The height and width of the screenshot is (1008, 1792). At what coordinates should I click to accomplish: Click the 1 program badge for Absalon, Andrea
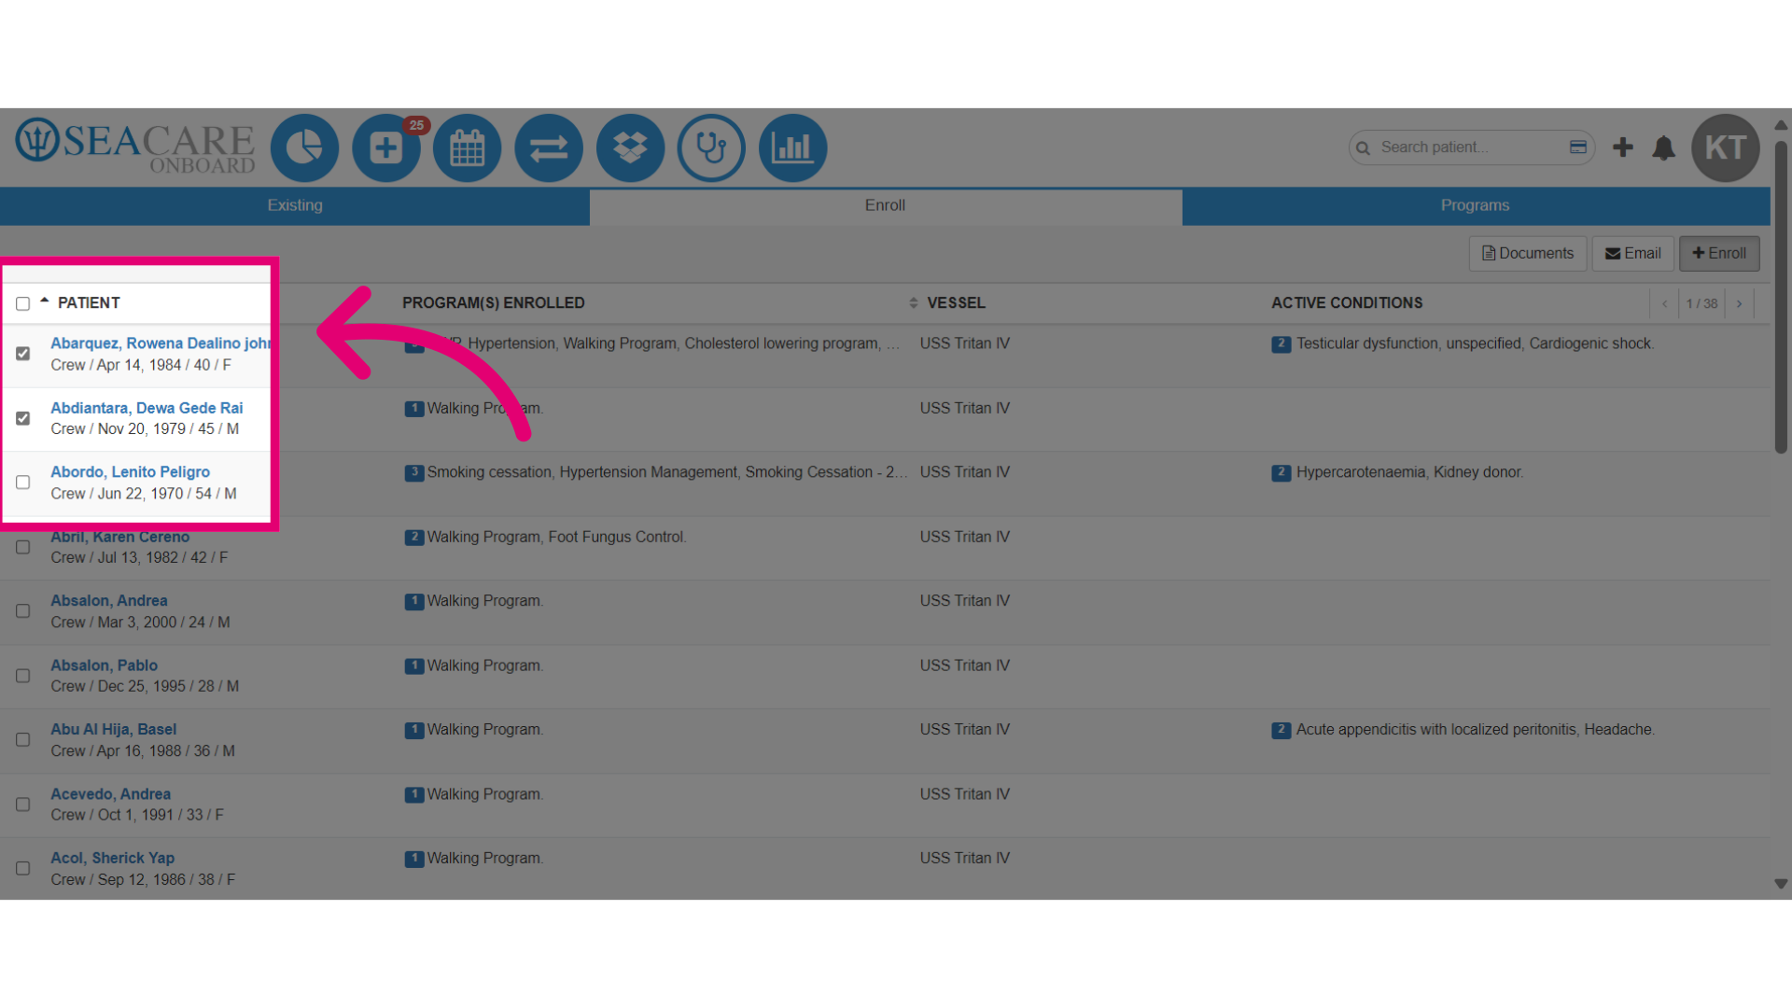[x=414, y=602]
